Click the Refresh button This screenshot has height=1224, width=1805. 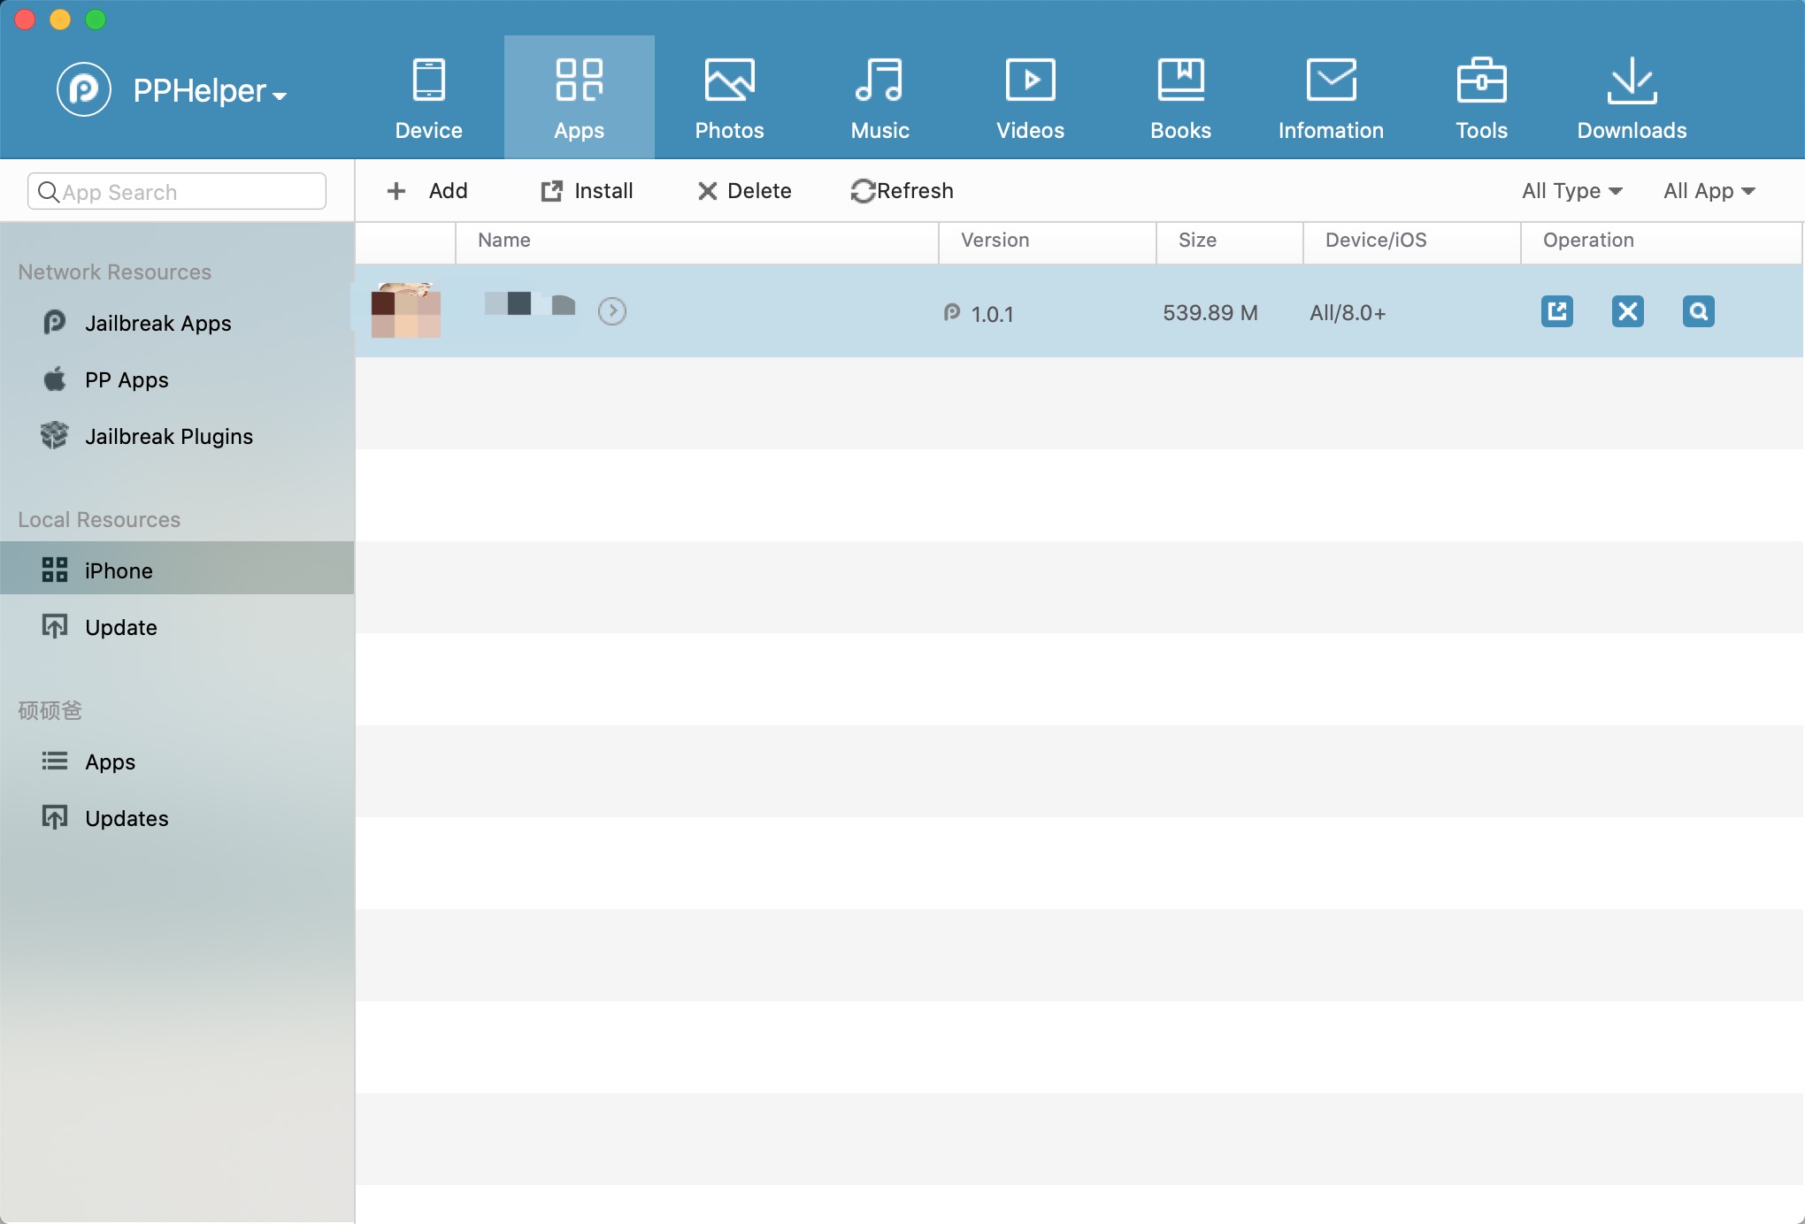tap(902, 191)
